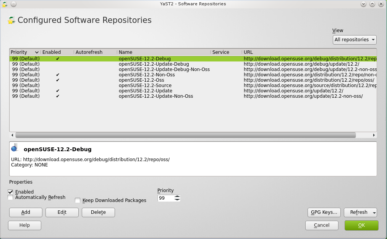Click the Enabled checkmark for openSUSE-12.2-Oss row
387x239 pixels.
pos(58,80)
